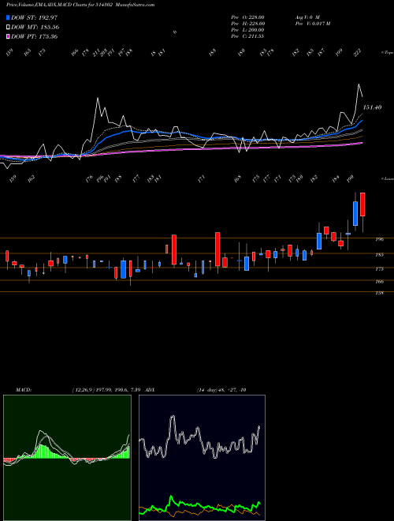Click the 222 top price label
Viewport: 394px width, 521px height.
(358, 52)
